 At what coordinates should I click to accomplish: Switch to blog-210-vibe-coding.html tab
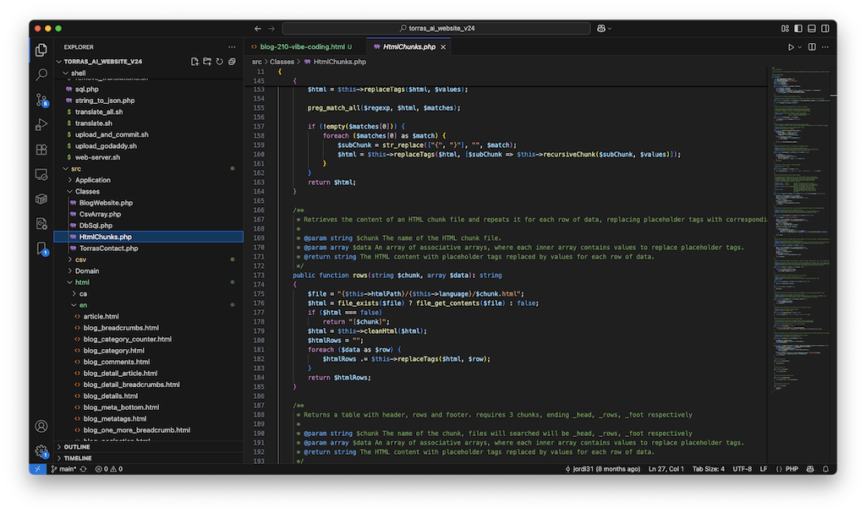[302, 47]
